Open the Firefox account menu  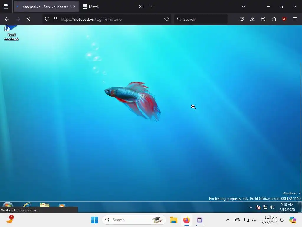pos(263,19)
